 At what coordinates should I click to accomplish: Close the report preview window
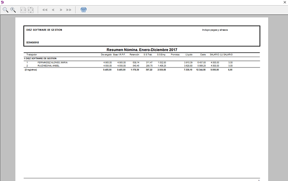pos(283,2)
